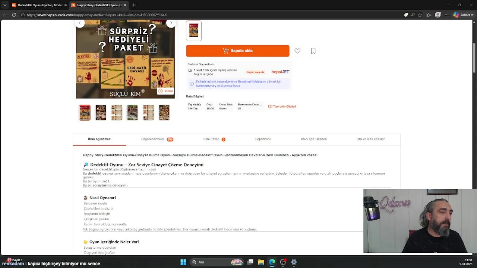Switch to İptal ve İade Koşulları tab

pos(371,139)
